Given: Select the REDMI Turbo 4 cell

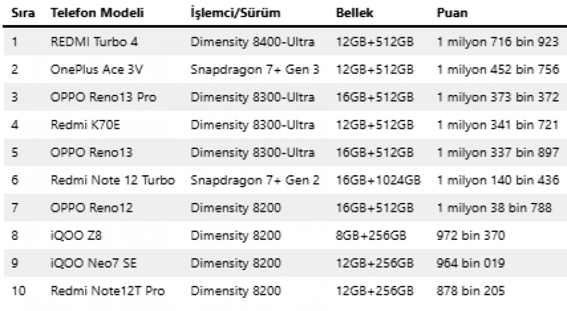Looking at the screenshot, I should [94, 42].
